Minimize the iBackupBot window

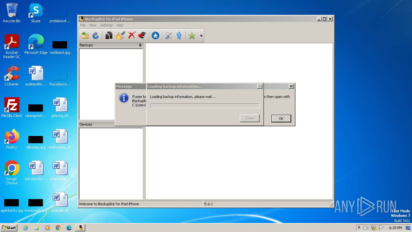[x=319, y=19]
